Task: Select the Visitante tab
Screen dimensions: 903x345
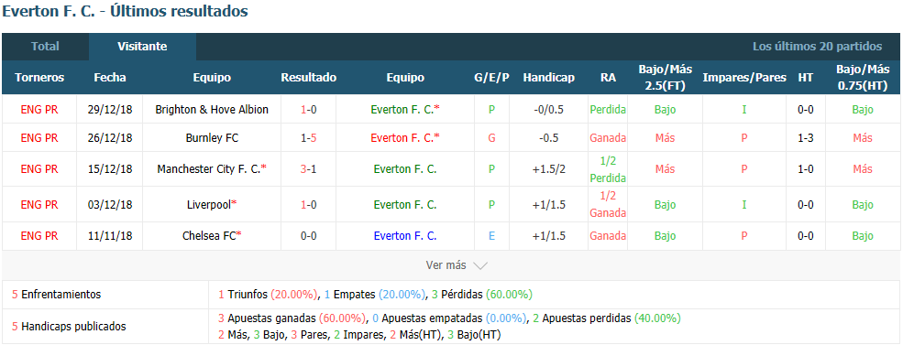Action: (x=142, y=47)
